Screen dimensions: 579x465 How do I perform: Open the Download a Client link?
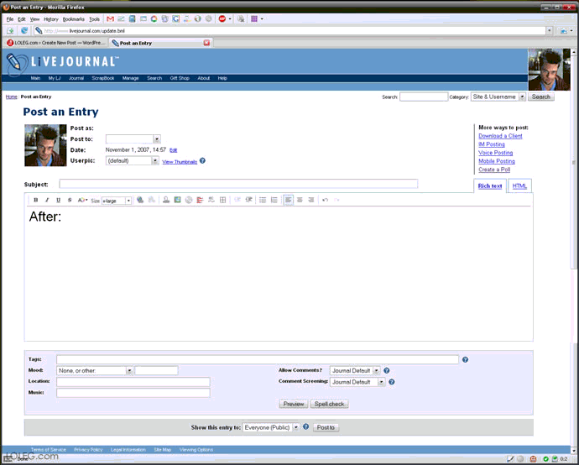(500, 136)
